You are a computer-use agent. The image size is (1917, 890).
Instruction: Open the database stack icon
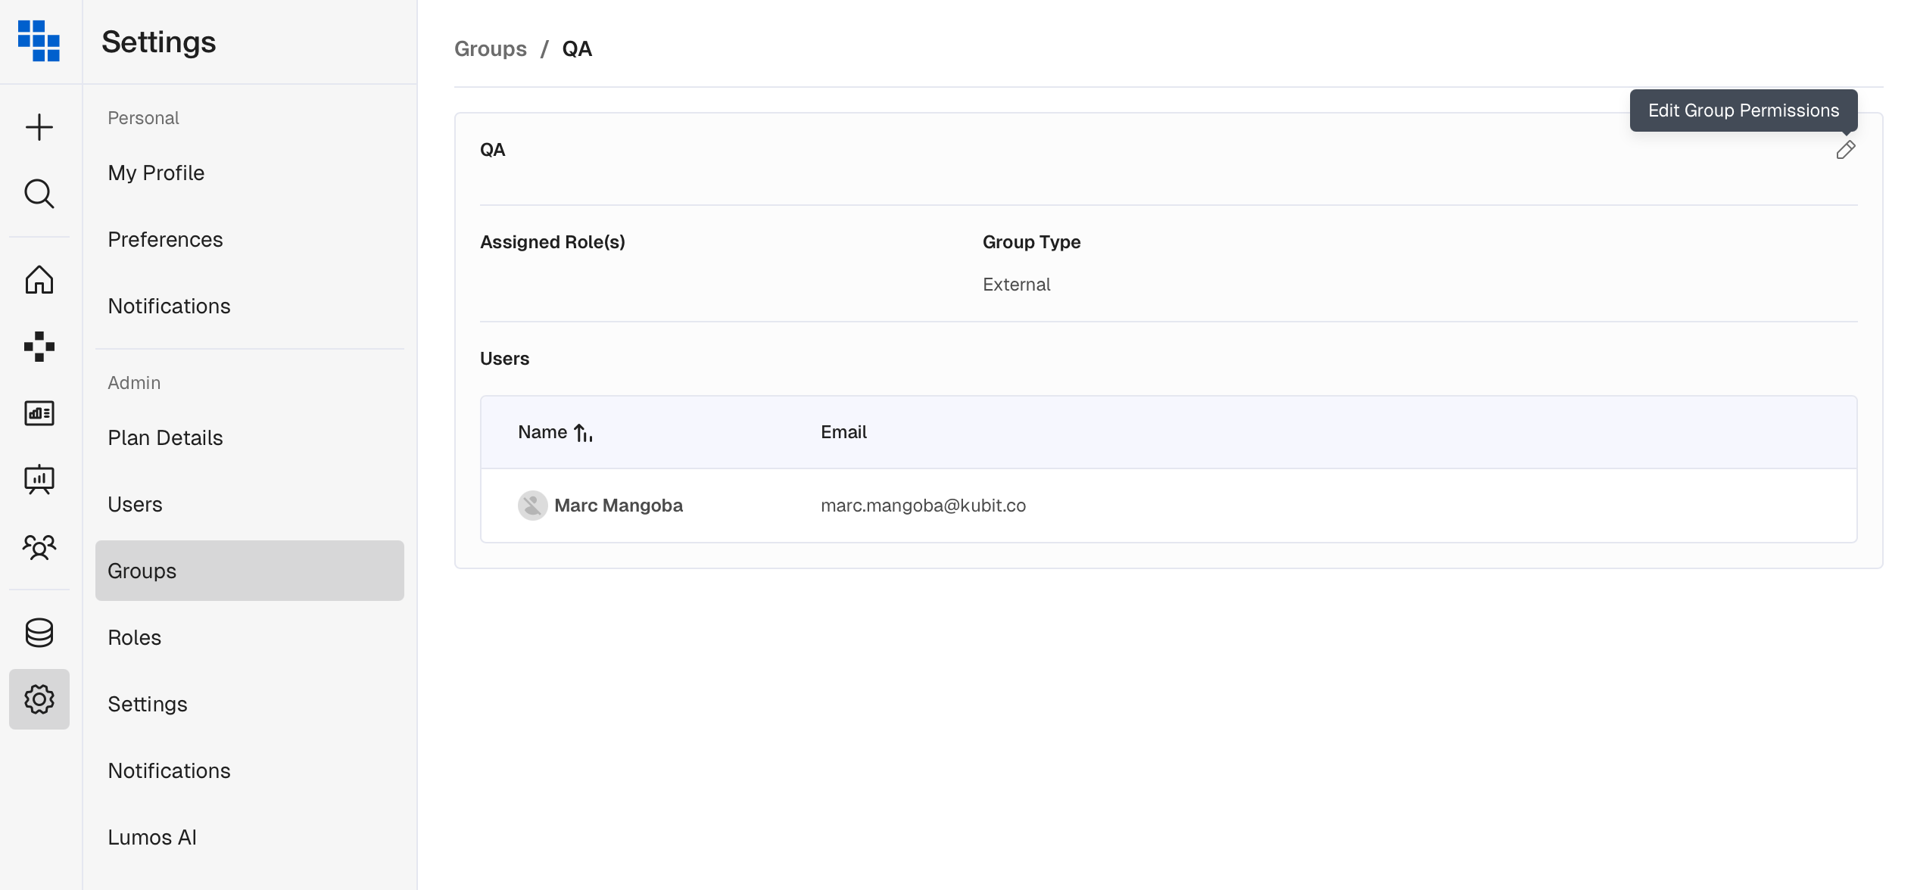(x=39, y=633)
